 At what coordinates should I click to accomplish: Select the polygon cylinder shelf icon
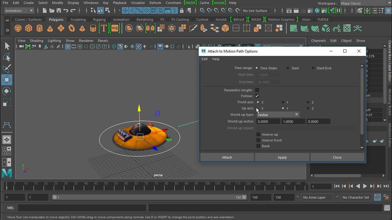click(40, 29)
